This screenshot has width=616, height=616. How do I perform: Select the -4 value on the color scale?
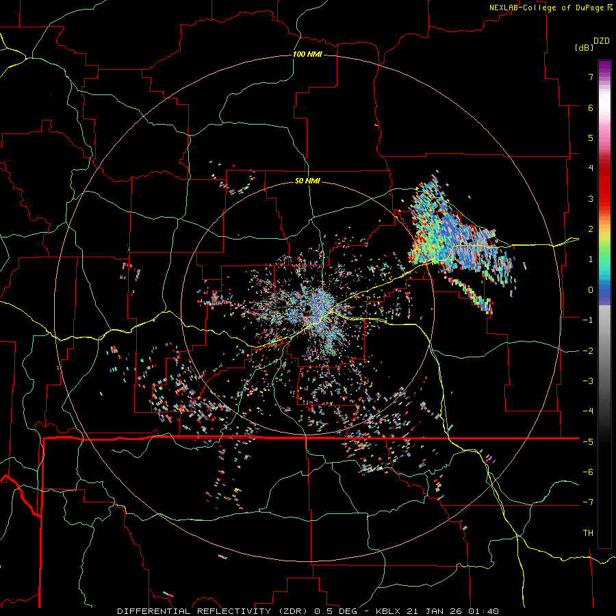click(588, 411)
